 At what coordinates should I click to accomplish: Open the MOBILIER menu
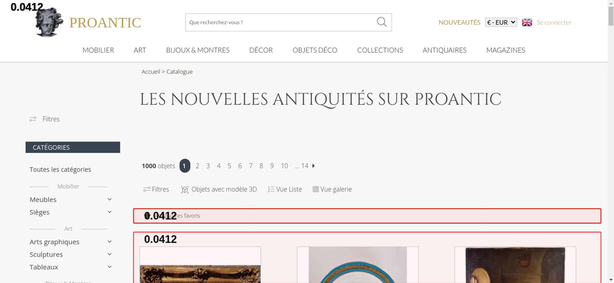click(x=98, y=50)
